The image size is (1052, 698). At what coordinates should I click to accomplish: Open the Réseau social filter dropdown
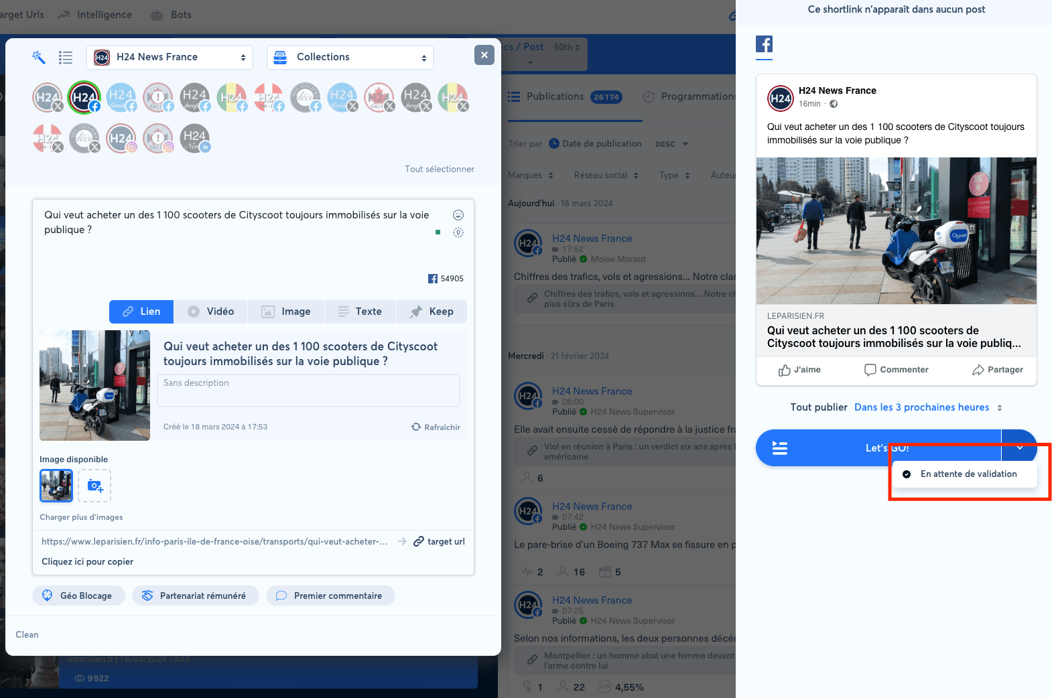pyautogui.click(x=606, y=176)
